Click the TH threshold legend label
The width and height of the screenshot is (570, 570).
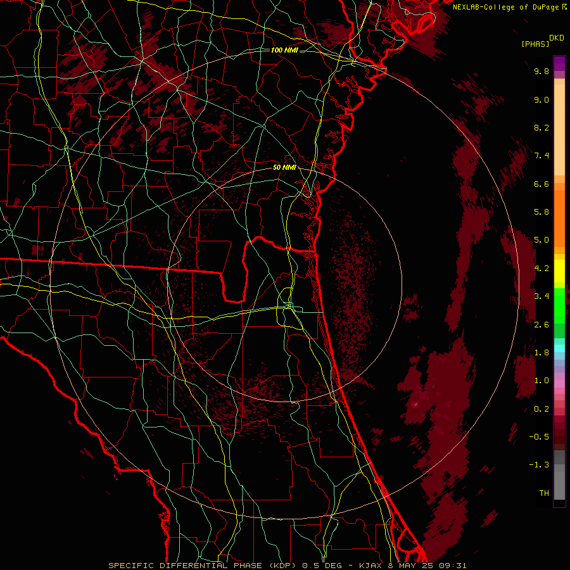tap(544, 493)
